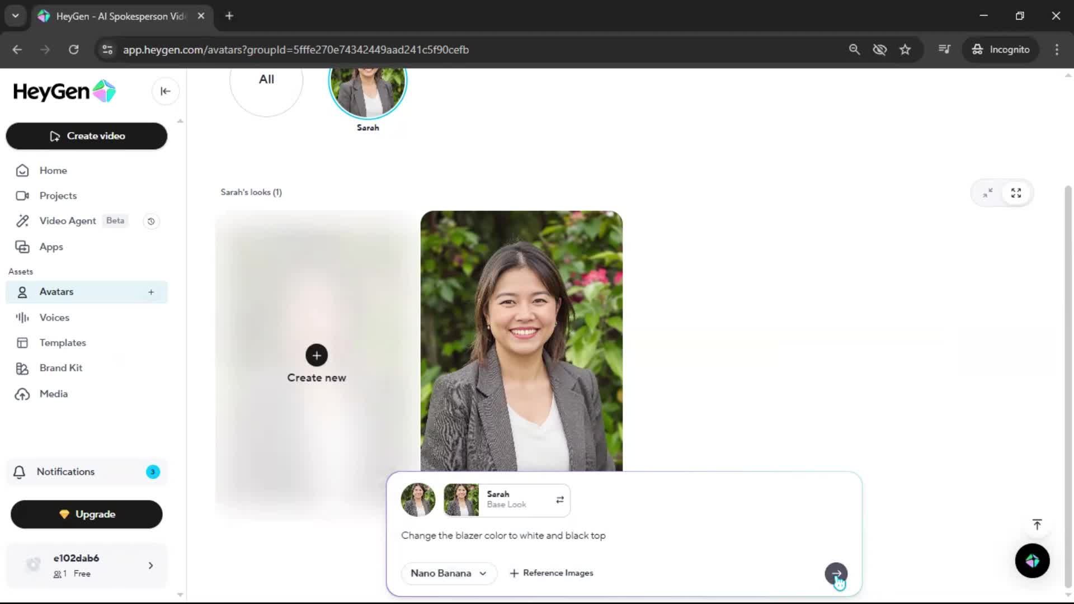Switch to expanded view of looks
1074x604 pixels.
pyautogui.click(x=1016, y=193)
